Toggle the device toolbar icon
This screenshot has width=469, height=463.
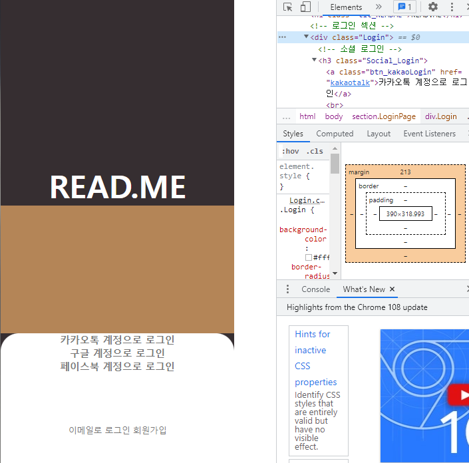pos(305,7)
